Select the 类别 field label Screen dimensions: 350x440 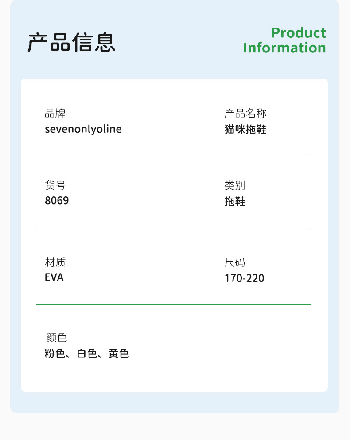(x=235, y=186)
